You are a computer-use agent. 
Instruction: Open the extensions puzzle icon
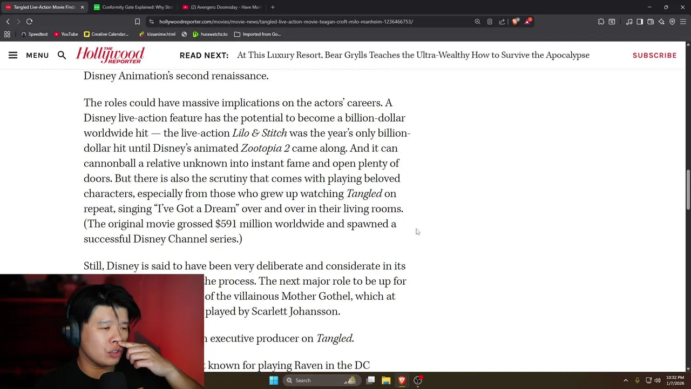tap(601, 22)
